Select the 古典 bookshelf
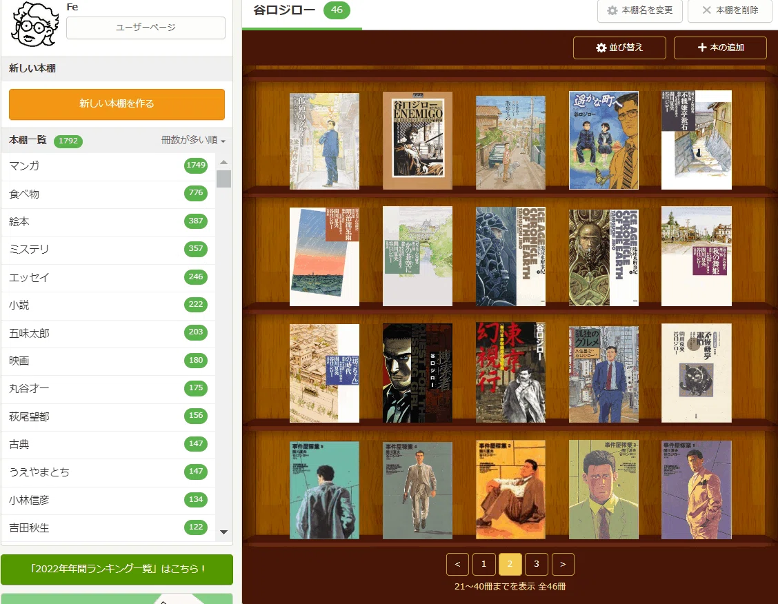778x604 pixels. [x=108, y=444]
